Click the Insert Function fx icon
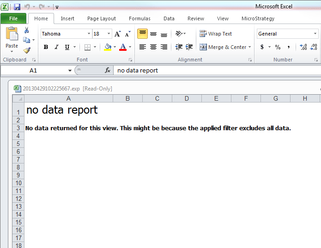The width and height of the screenshot is (321, 248). tap(108, 70)
